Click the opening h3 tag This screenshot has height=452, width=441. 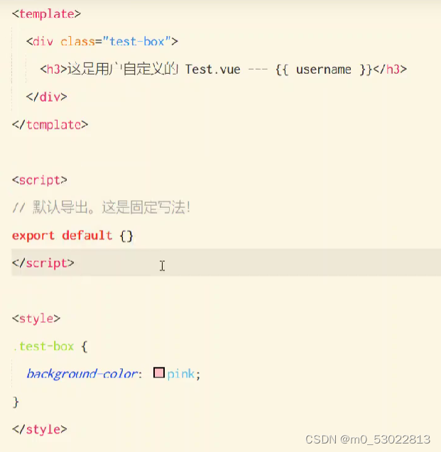pos(53,70)
